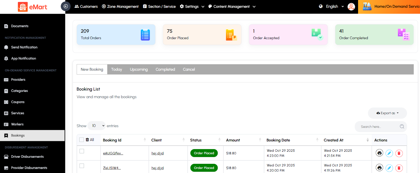Click the sidebar collapse arrow icon
Image resolution: width=420 pixels, height=173 pixels.
click(x=66, y=6)
